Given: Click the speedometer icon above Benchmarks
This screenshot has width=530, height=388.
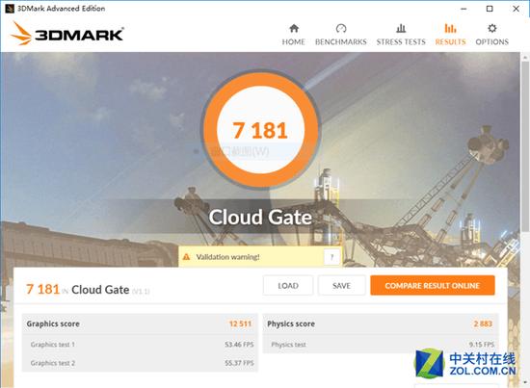Looking at the screenshot, I should coord(341,28).
